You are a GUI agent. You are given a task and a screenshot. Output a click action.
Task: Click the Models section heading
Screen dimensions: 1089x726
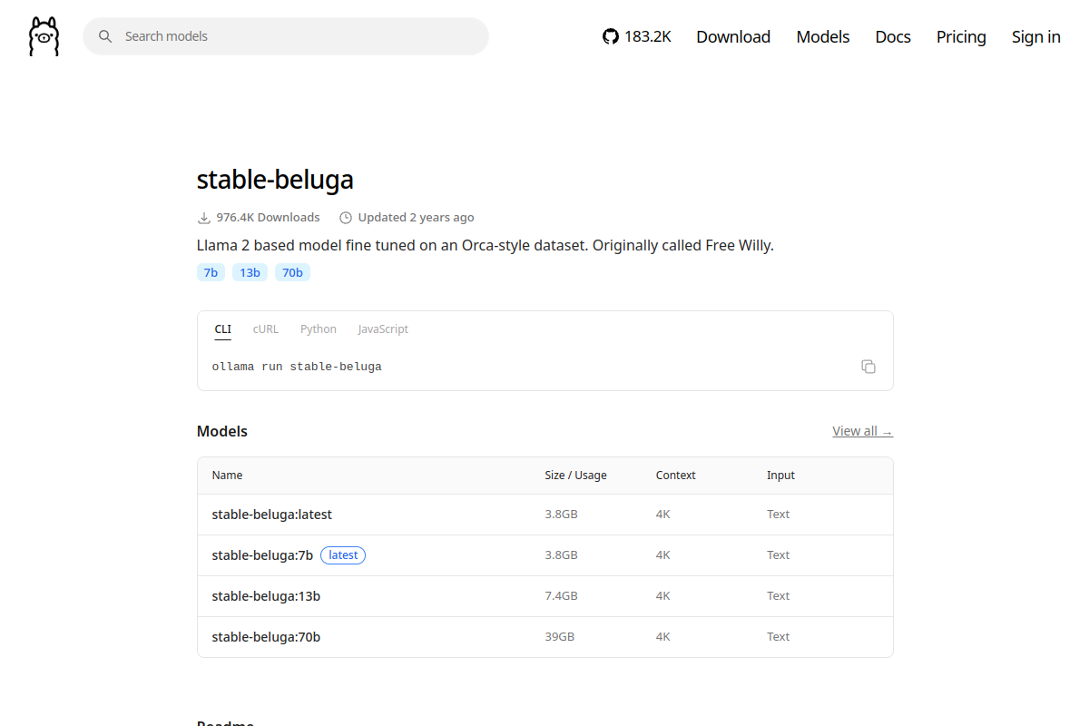click(x=222, y=431)
